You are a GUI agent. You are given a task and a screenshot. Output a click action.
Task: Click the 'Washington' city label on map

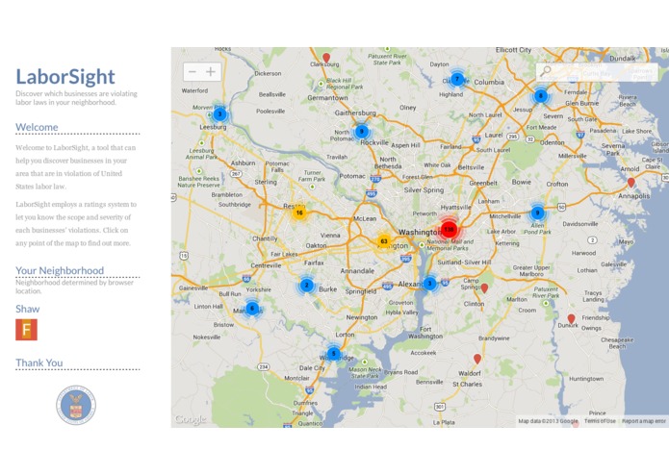click(419, 232)
